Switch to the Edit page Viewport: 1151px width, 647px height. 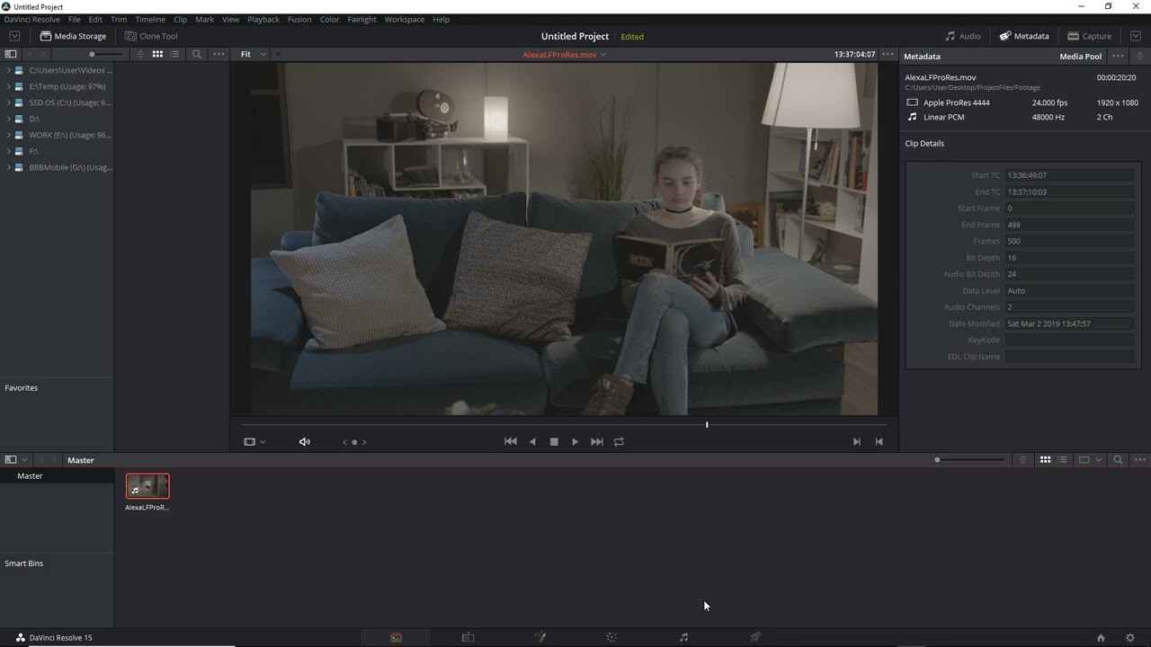pos(468,637)
